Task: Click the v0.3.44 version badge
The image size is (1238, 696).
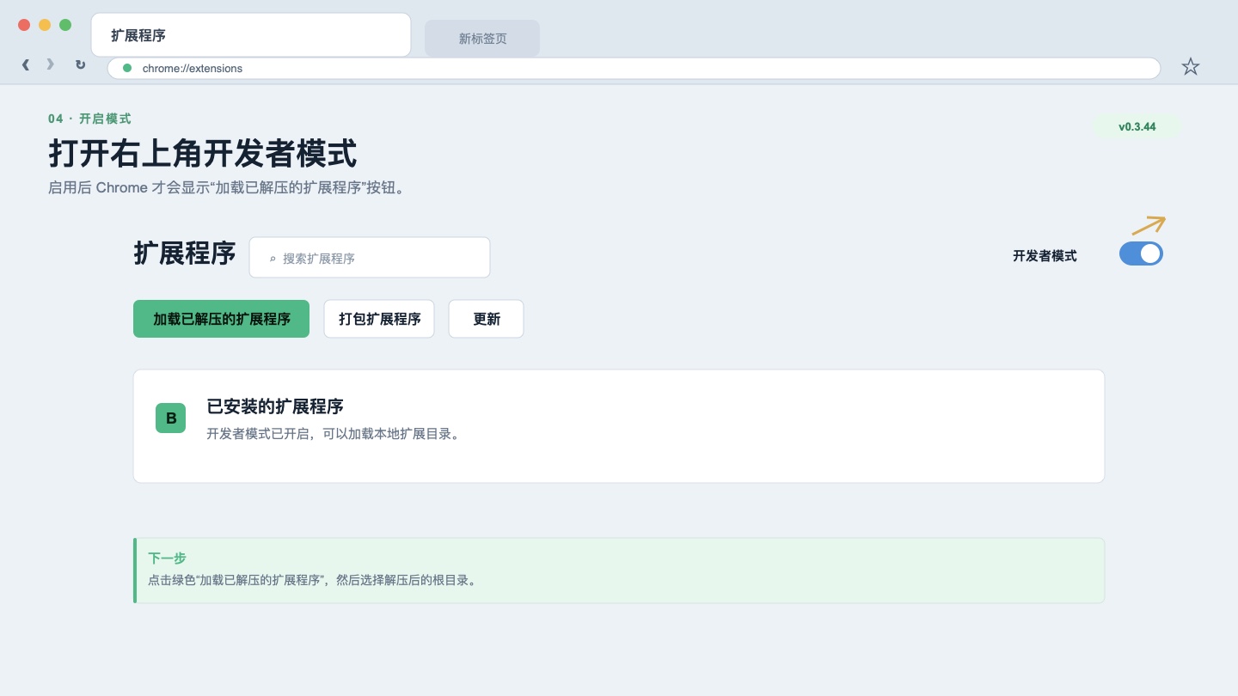Action: click(x=1137, y=127)
